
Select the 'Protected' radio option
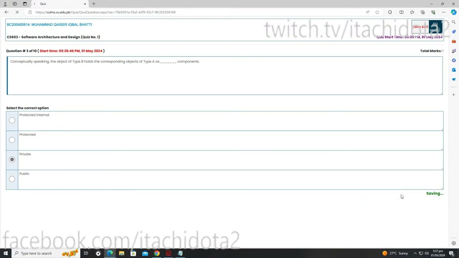coord(12,140)
